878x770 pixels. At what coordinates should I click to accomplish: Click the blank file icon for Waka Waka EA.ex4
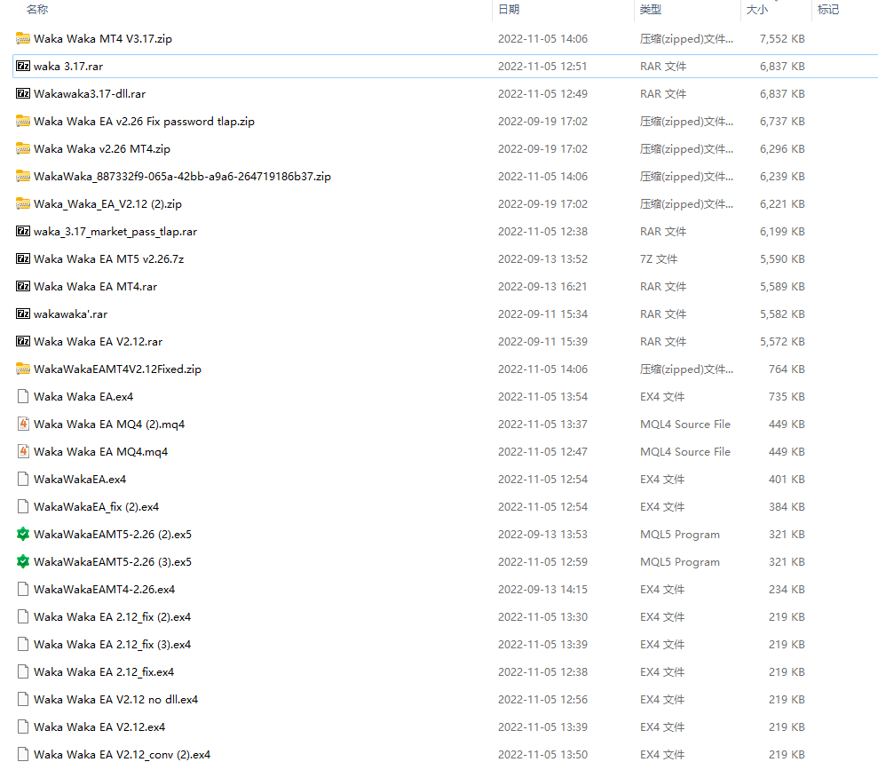[23, 397]
